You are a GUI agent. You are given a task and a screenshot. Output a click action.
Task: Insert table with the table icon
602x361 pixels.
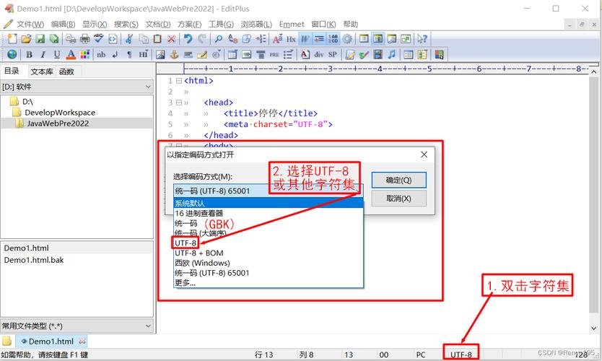[232, 54]
